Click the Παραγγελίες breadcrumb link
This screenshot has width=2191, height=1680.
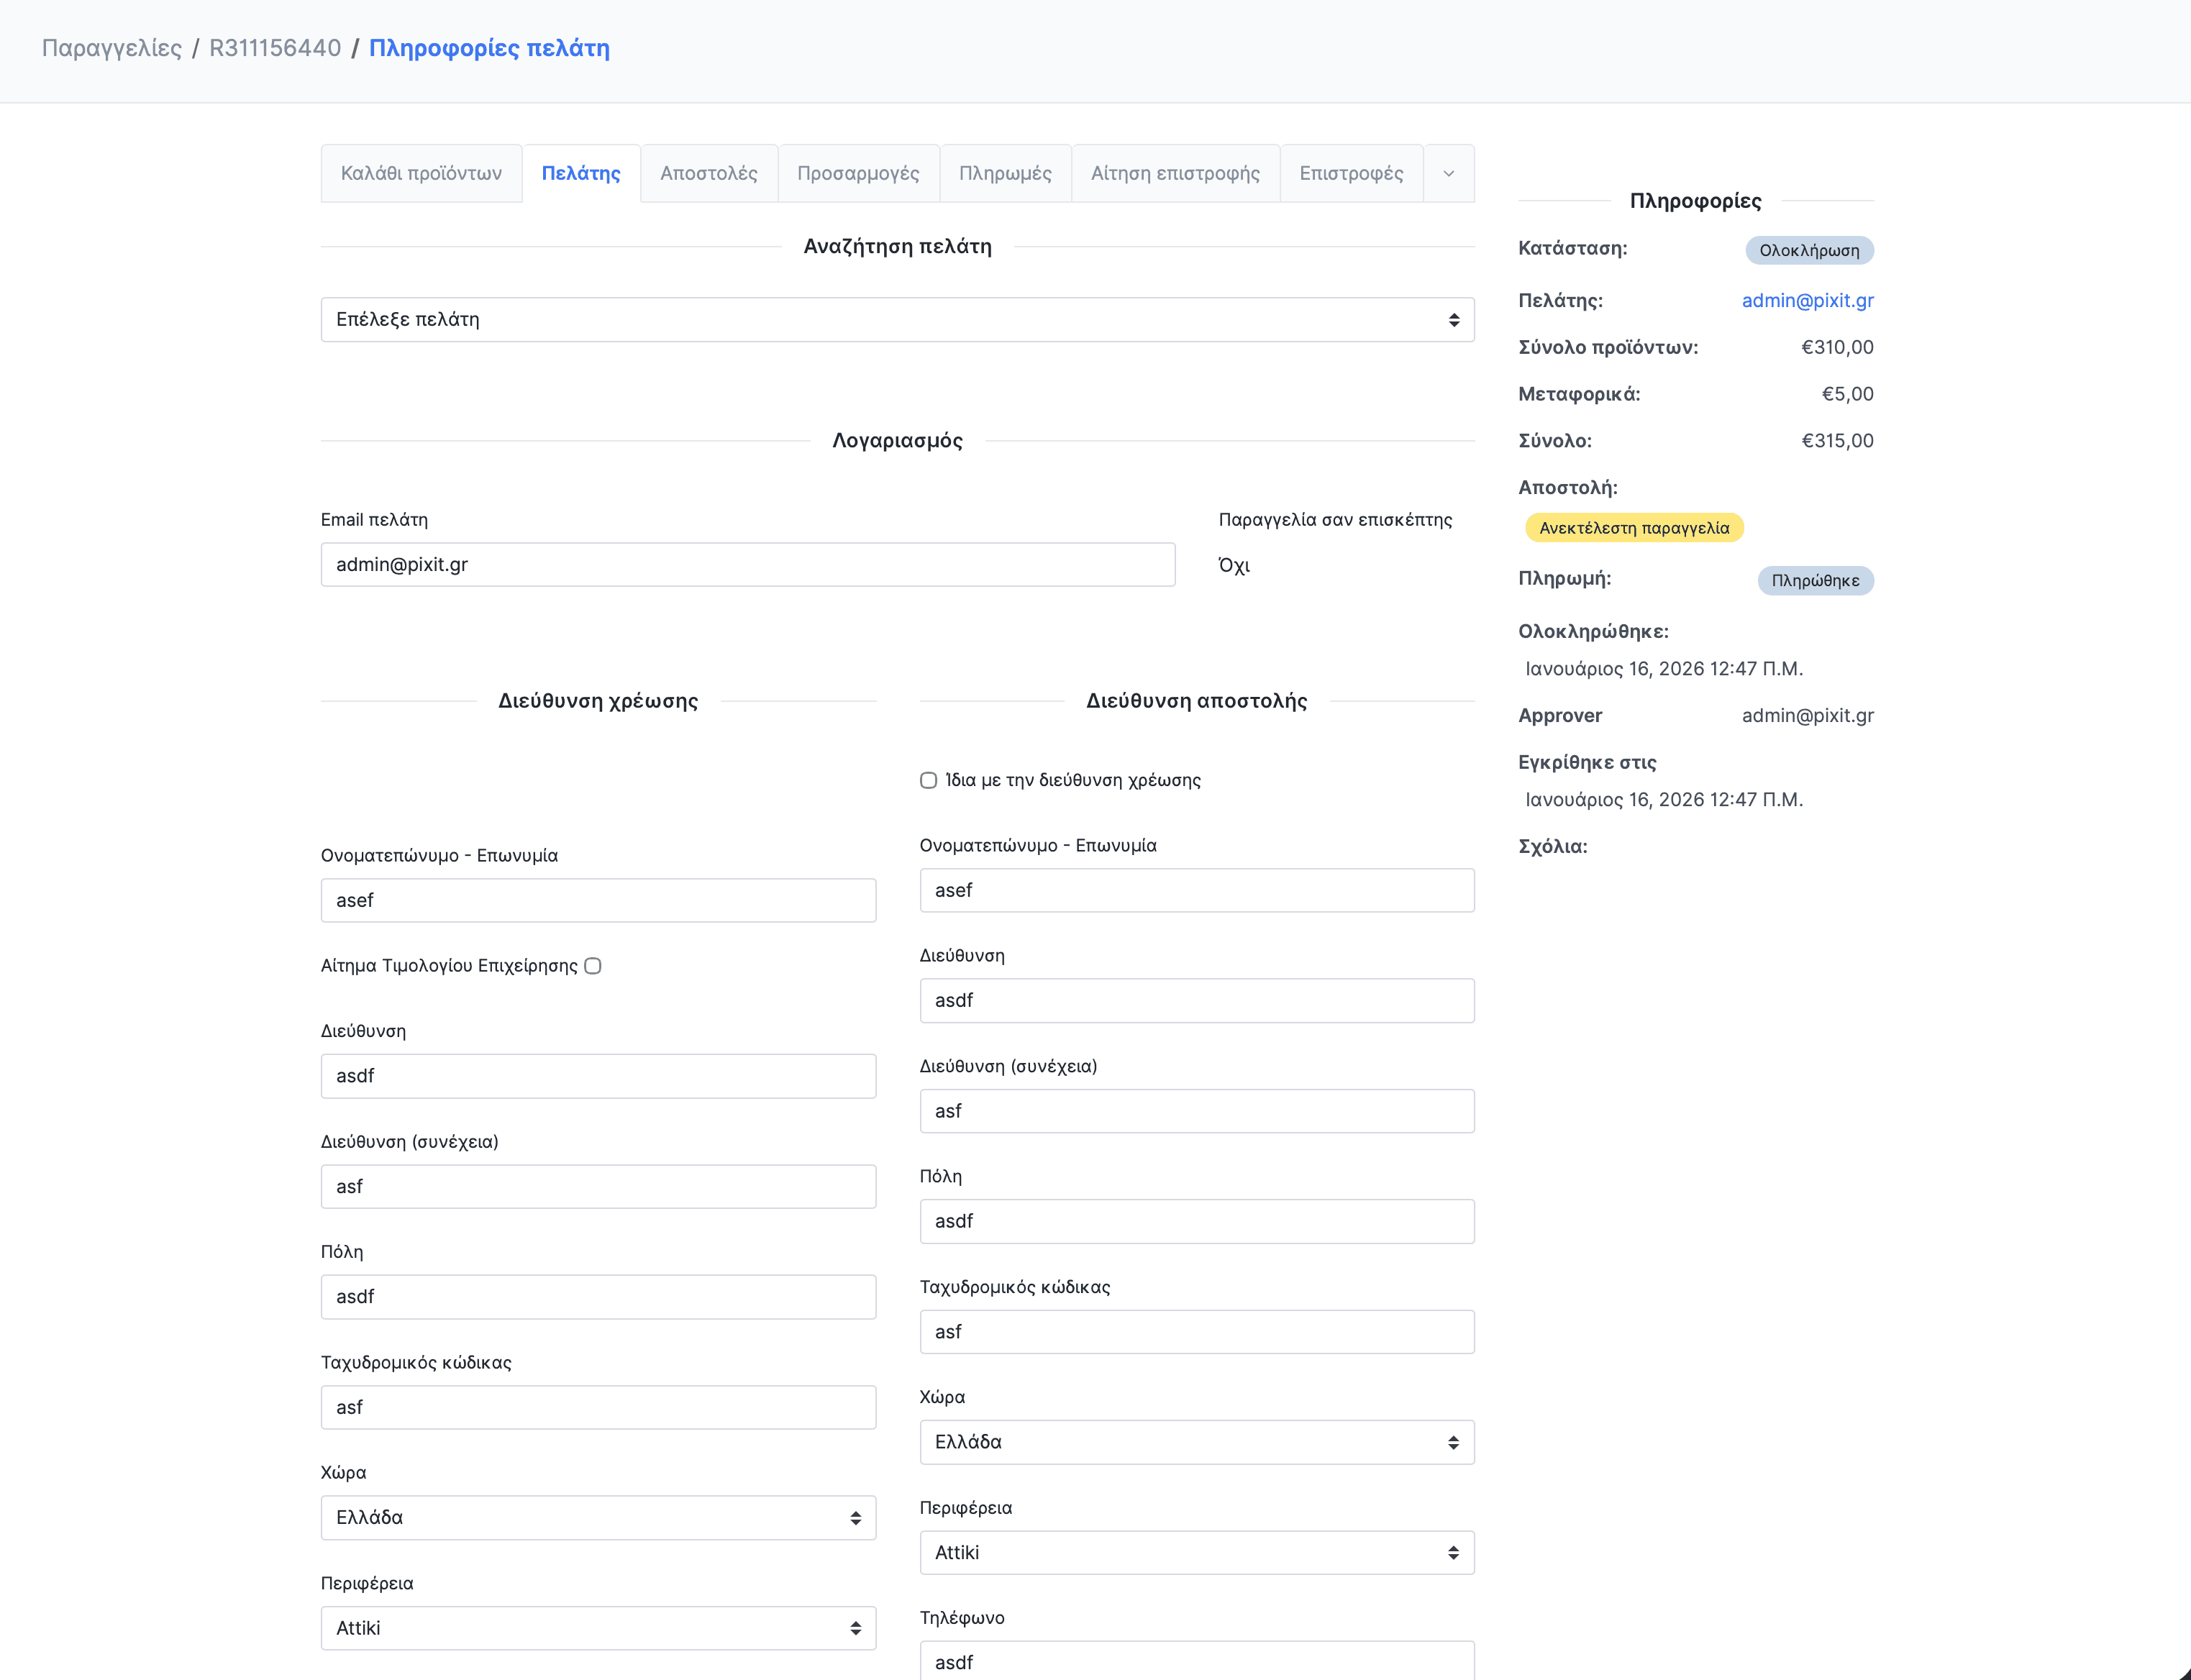click(112, 48)
